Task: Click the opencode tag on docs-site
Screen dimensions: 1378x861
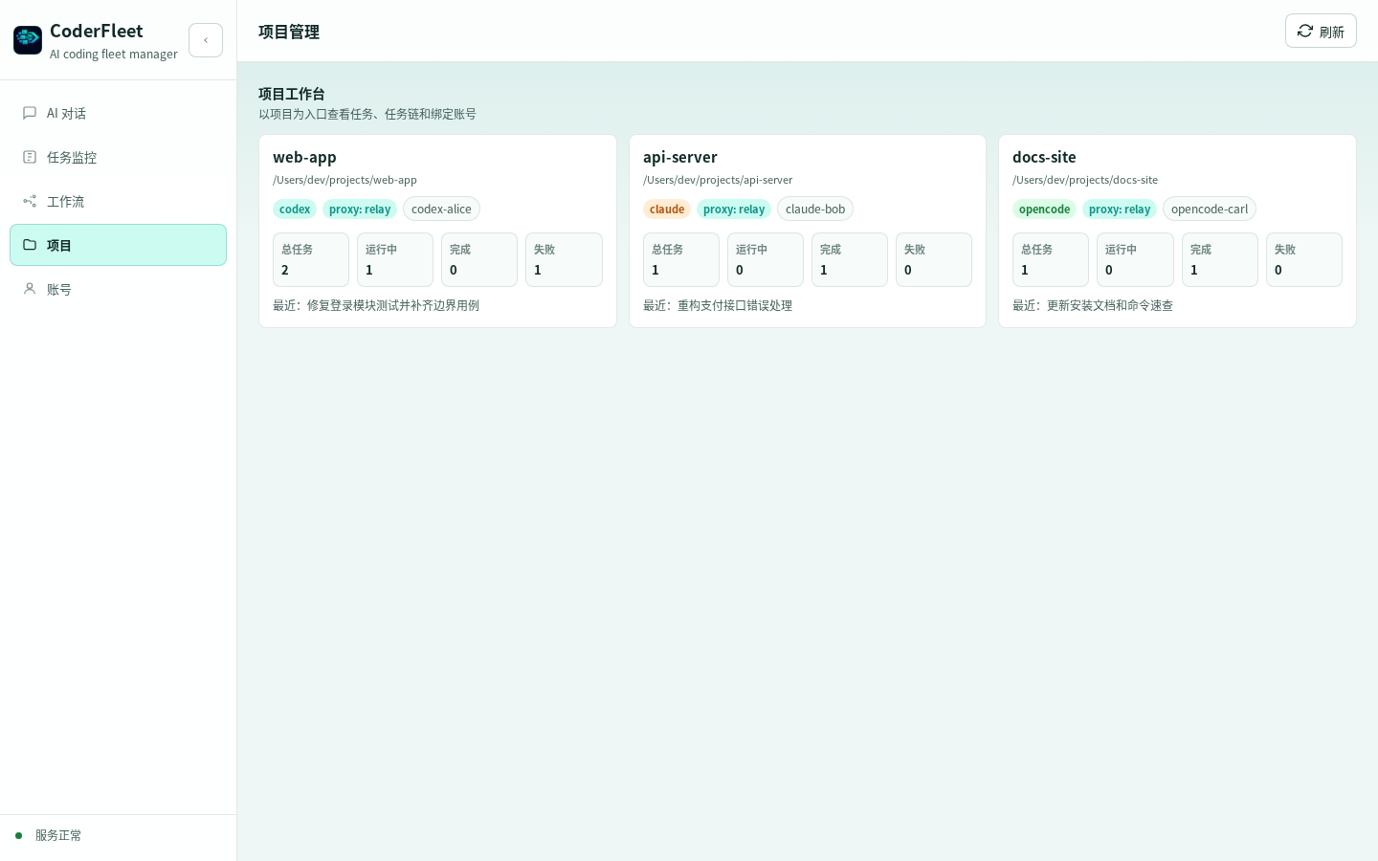Action: [1044, 209]
